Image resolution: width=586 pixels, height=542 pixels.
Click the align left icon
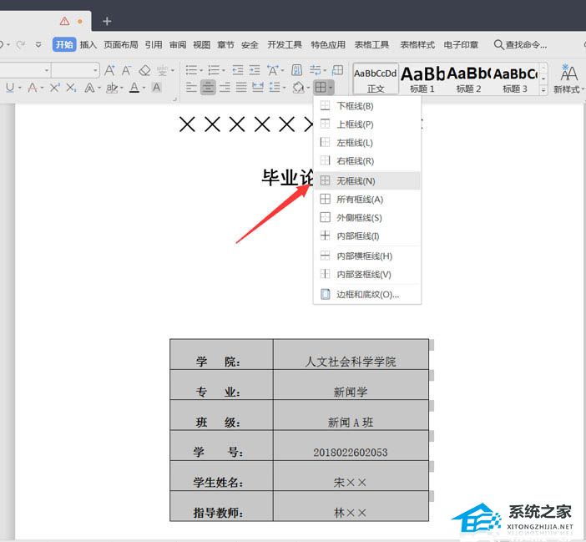191,88
